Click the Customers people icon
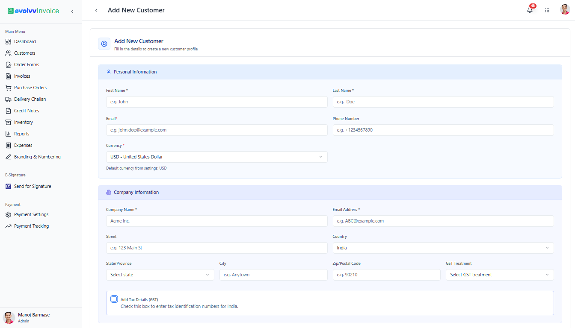Viewport: 575px width, 328px height. 8,53
